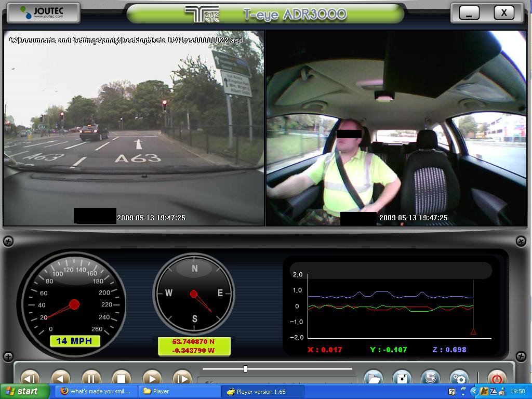Click the file path overlay ending in rec00000022.asd
Viewport: 532px width, 399px height.
(x=126, y=40)
